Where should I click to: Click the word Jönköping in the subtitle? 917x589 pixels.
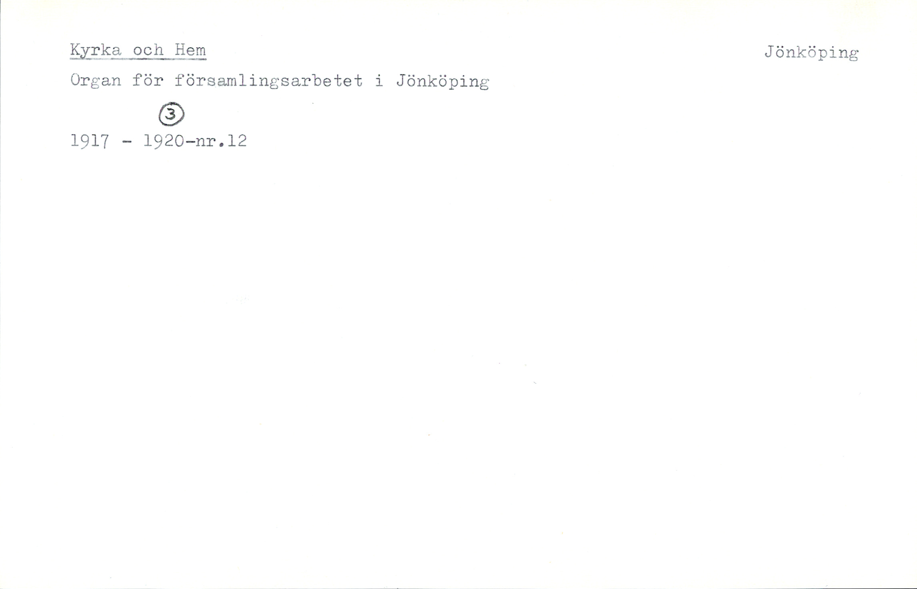coord(443,82)
